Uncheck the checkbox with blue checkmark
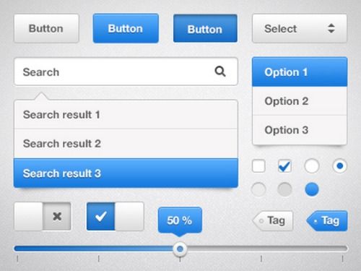Screen dimensions: 361x271 [x=284, y=165]
